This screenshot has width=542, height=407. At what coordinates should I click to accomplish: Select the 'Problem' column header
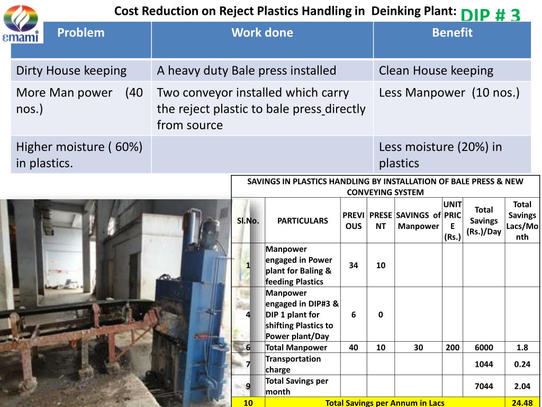[81, 32]
